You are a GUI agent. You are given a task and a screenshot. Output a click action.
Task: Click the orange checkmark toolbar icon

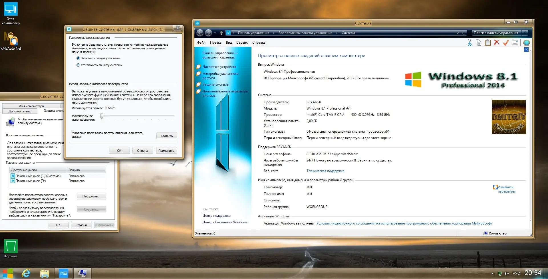pos(506,43)
